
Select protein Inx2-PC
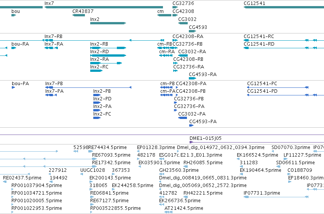coord(102,114)
